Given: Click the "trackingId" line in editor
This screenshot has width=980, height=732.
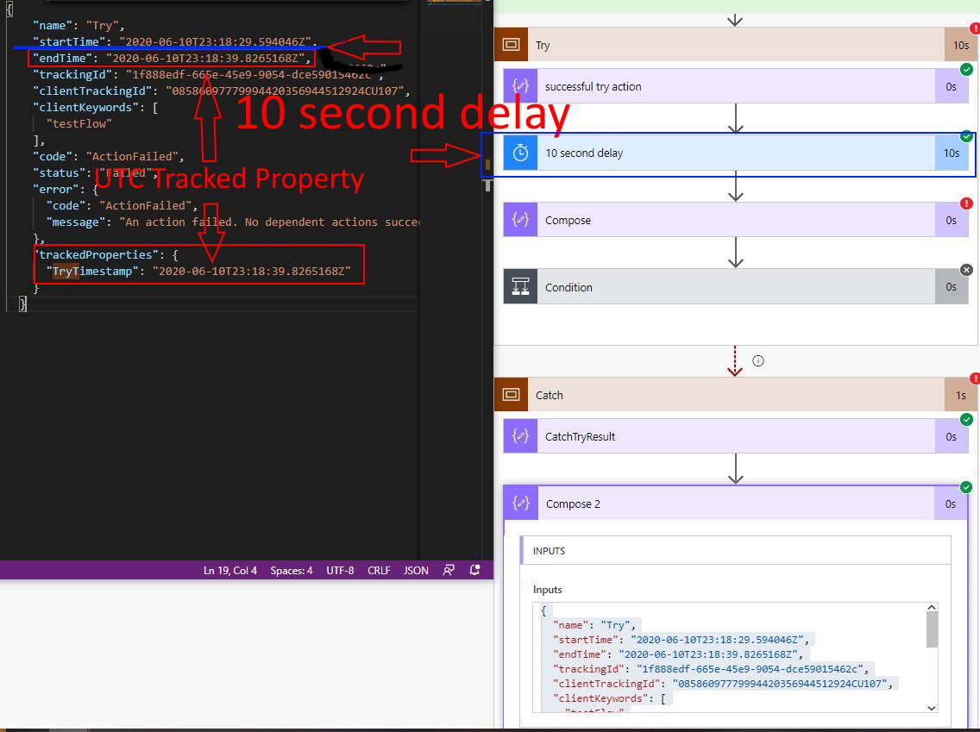Looking at the screenshot, I should [x=208, y=74].
